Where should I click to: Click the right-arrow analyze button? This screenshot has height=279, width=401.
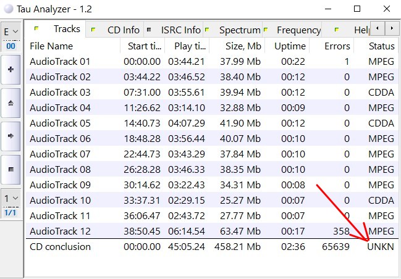(11, 135)
